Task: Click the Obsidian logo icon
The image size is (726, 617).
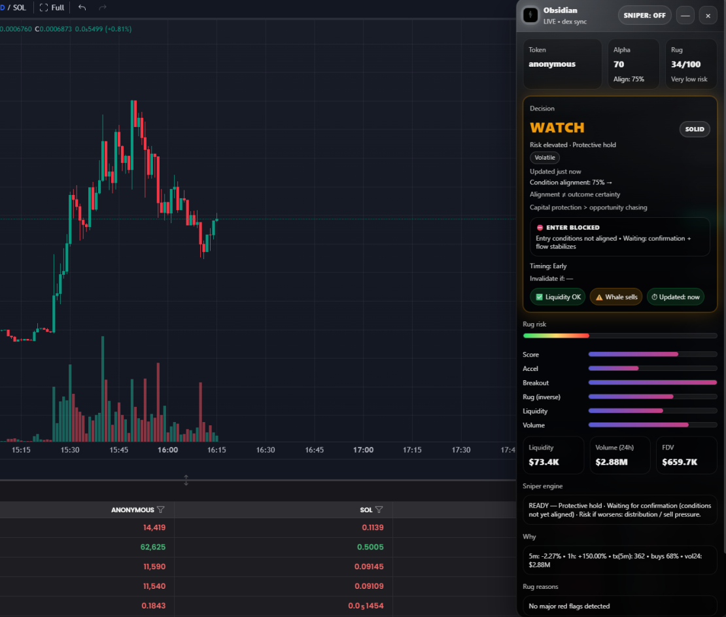Action: pyautogui.click(x=531, y=15)
